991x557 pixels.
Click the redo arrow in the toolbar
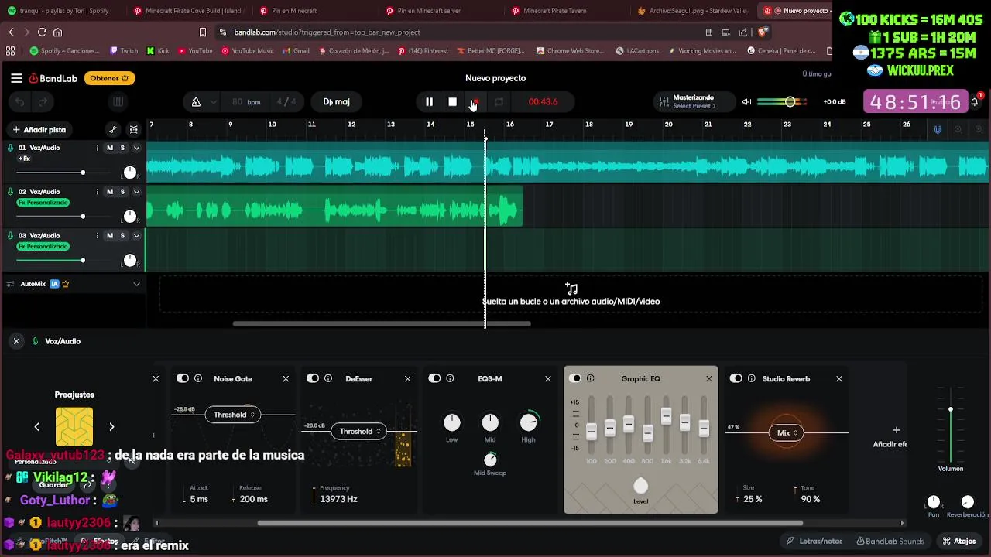[43, 102]
